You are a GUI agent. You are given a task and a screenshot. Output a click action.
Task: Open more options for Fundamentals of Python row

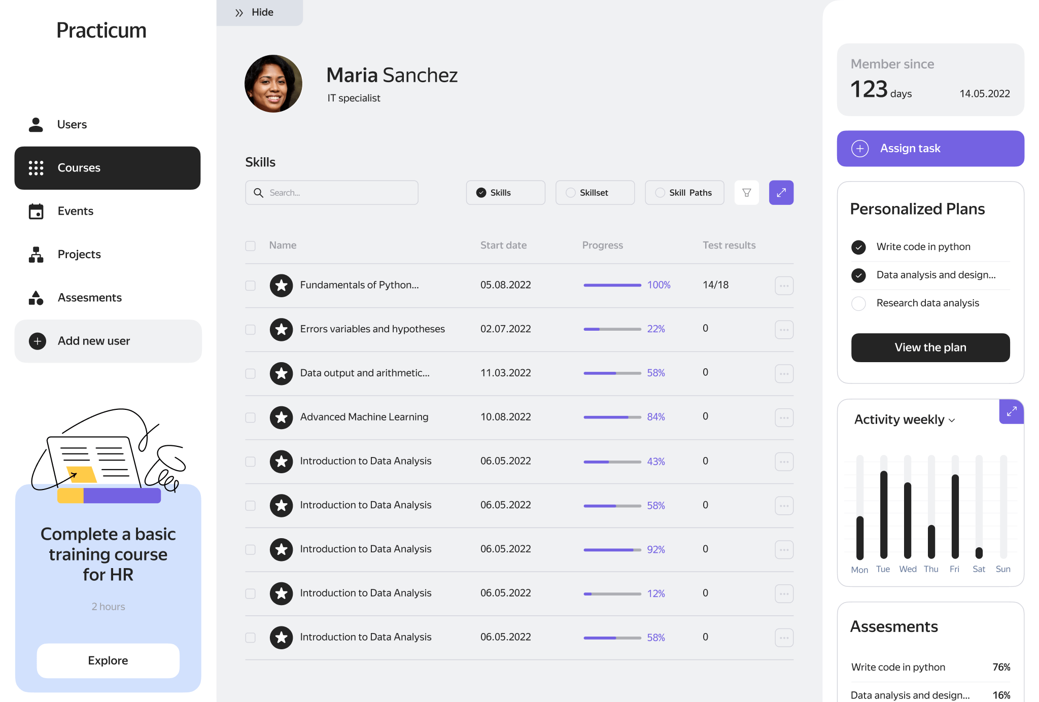click(784, 286)
